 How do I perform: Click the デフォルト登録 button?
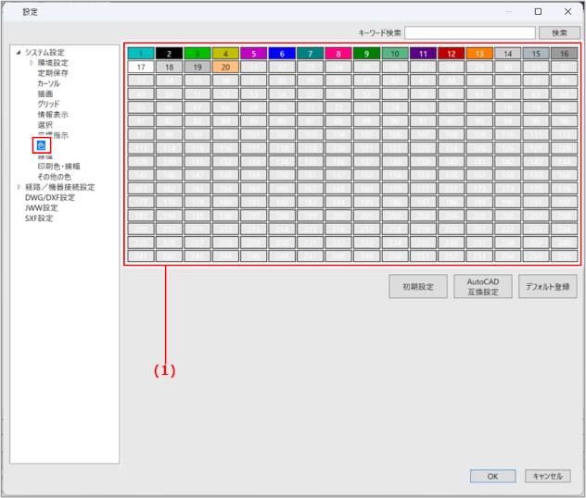point(547,287)
